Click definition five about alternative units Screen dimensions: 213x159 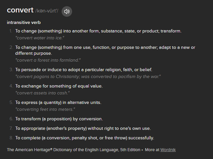(x=58, y=102)
